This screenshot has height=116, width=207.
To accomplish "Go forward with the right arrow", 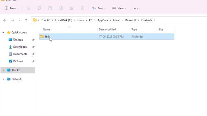I will [13, 20].
